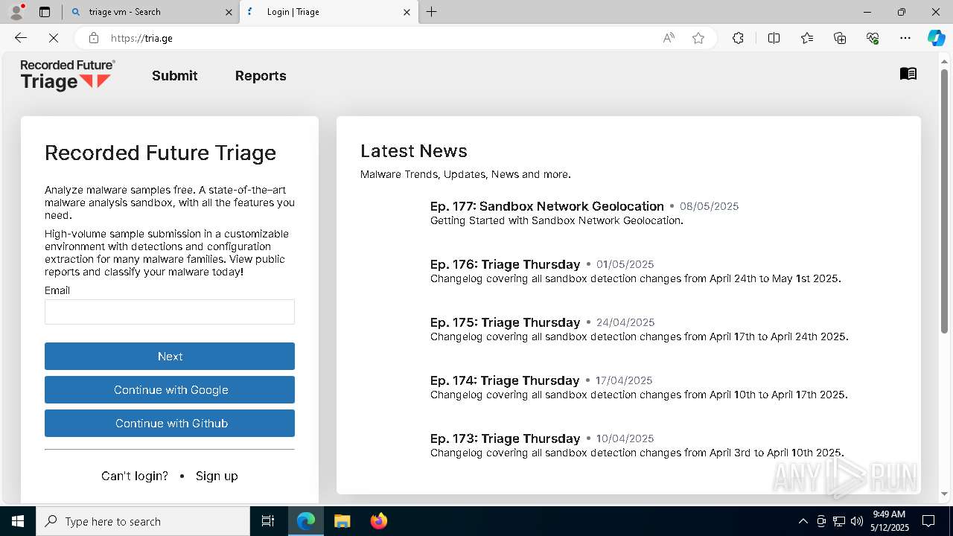Open the notification center icon

click(928, 521)
